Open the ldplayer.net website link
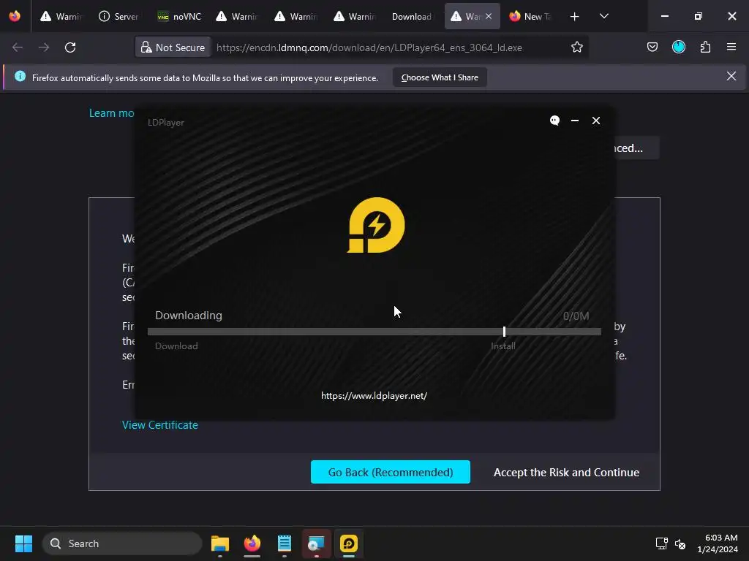Screen dimensions: 749x561 [374, 395]
